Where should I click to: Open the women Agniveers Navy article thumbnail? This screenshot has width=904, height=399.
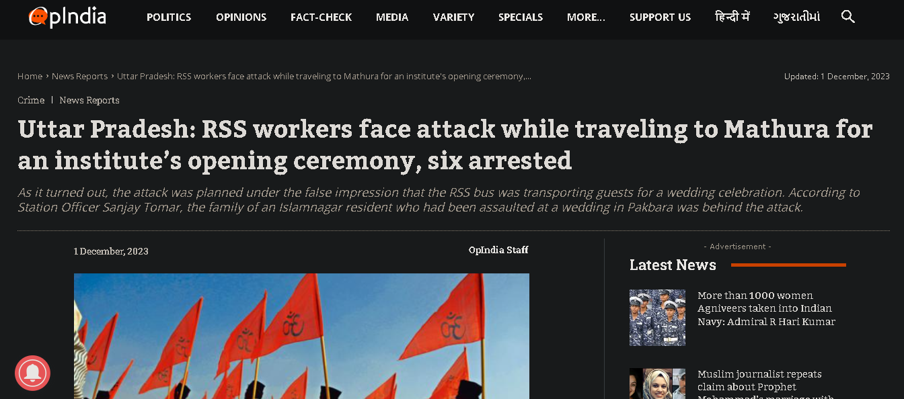(x=657, y=318)
